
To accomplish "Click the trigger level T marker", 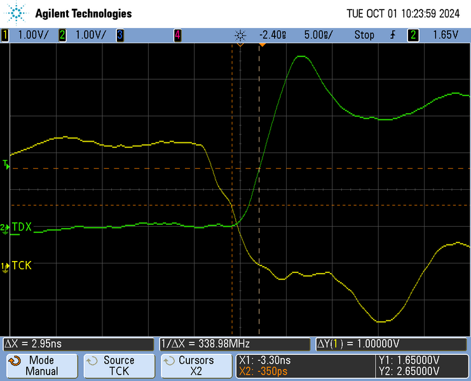I will tap(6, 164).
